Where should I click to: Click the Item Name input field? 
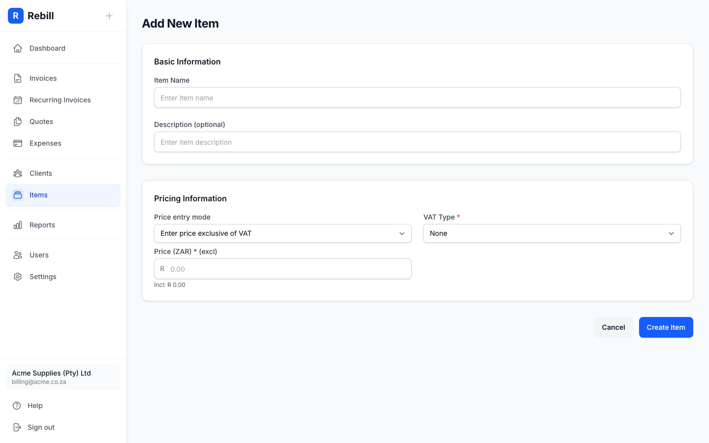click(417, 97)
